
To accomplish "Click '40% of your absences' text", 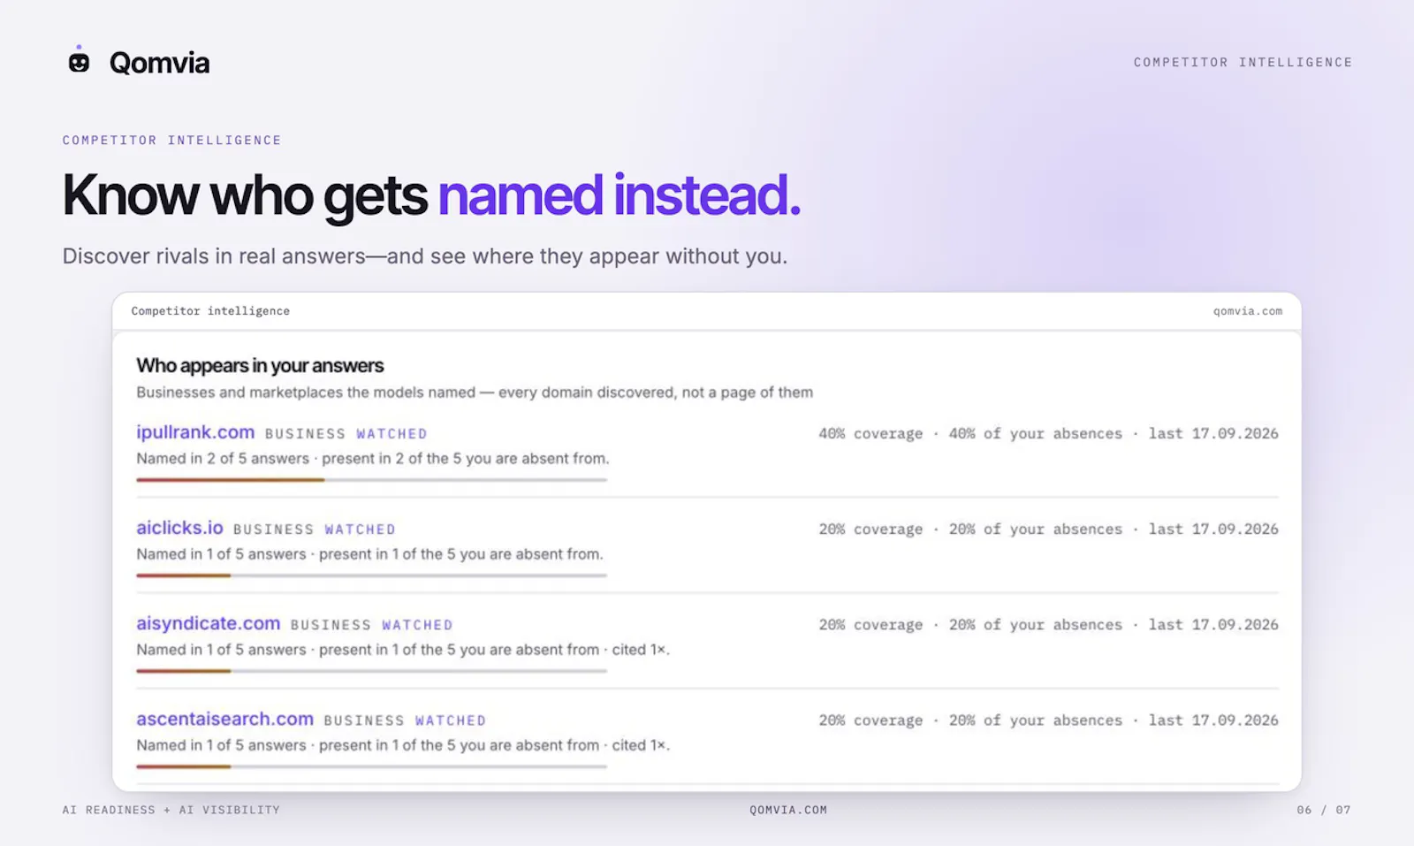I will click(x=1036, y=433).
